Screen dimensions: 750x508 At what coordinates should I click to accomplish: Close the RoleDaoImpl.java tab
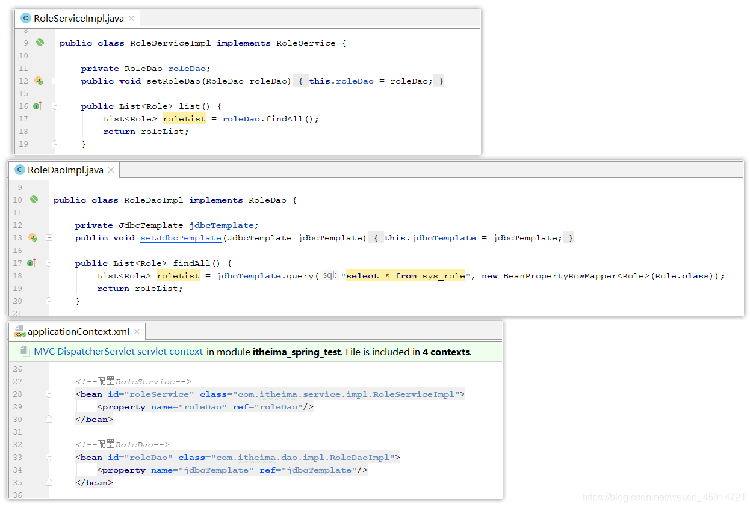pyautogui.click(x=111, y=170)
